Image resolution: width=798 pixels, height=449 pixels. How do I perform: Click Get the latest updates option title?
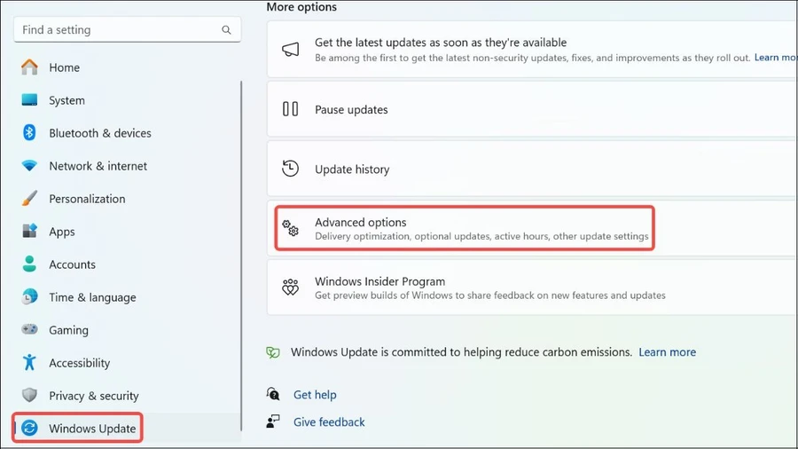(441, 43)
